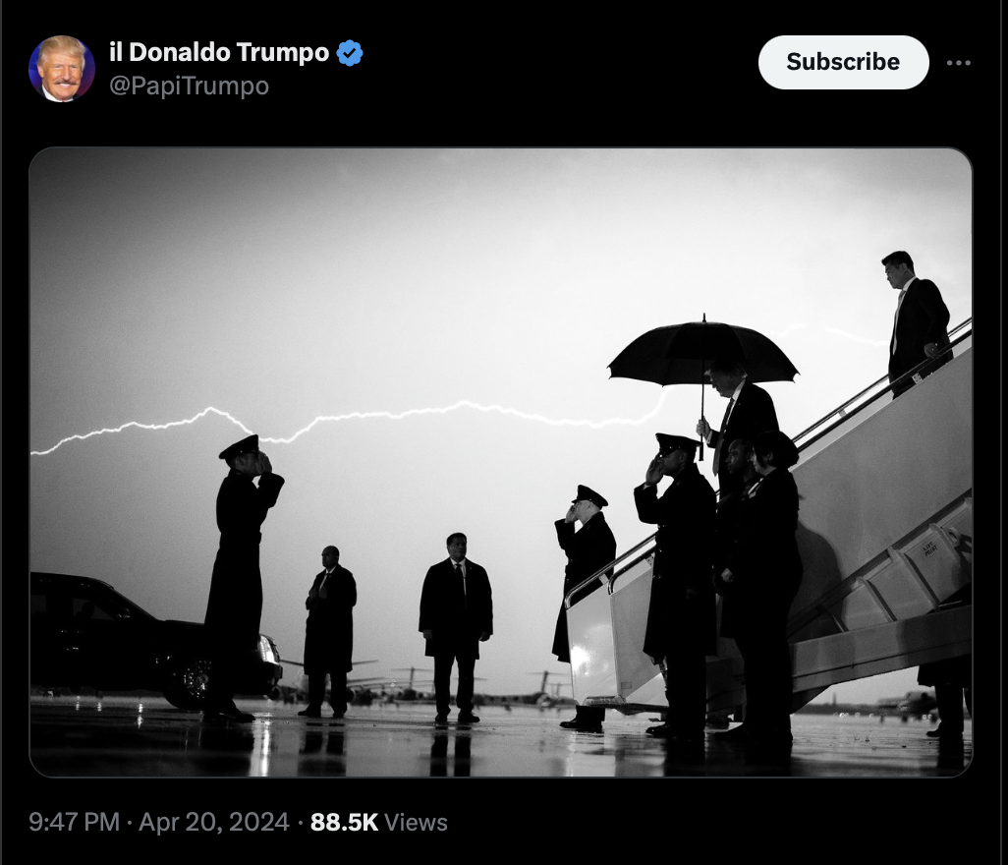Open the black-and-white tarmac photo
Screen dimensions: 1008x865
click(x=501, y=462)
